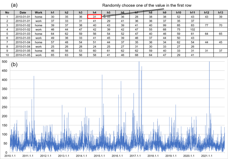Click the y-axis label 450

4,71
